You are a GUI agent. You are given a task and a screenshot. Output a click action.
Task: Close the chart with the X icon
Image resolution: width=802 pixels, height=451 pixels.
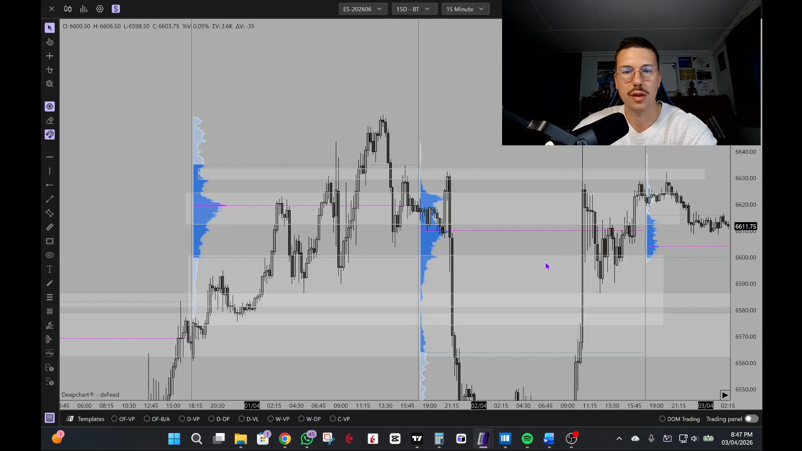(x=51, y=9)
